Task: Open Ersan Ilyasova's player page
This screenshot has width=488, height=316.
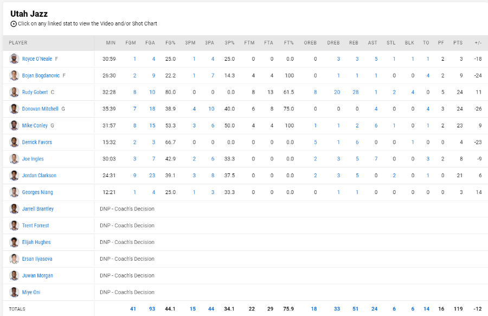Action: coord(37,259)
